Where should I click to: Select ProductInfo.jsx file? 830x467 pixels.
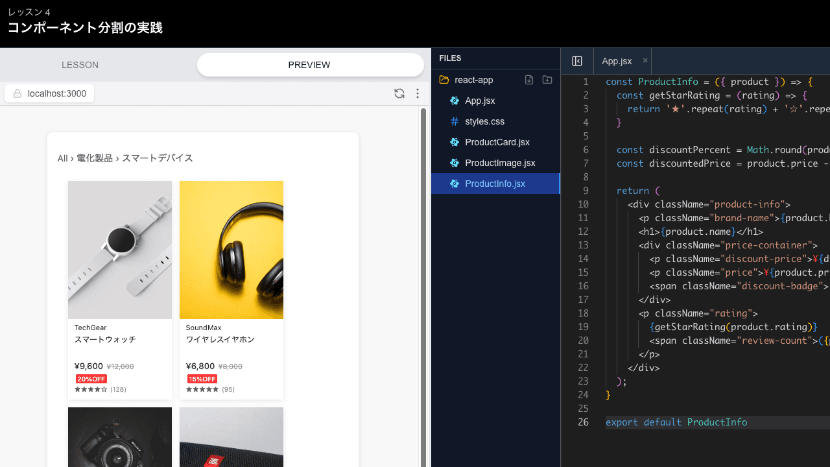[495, 184]
